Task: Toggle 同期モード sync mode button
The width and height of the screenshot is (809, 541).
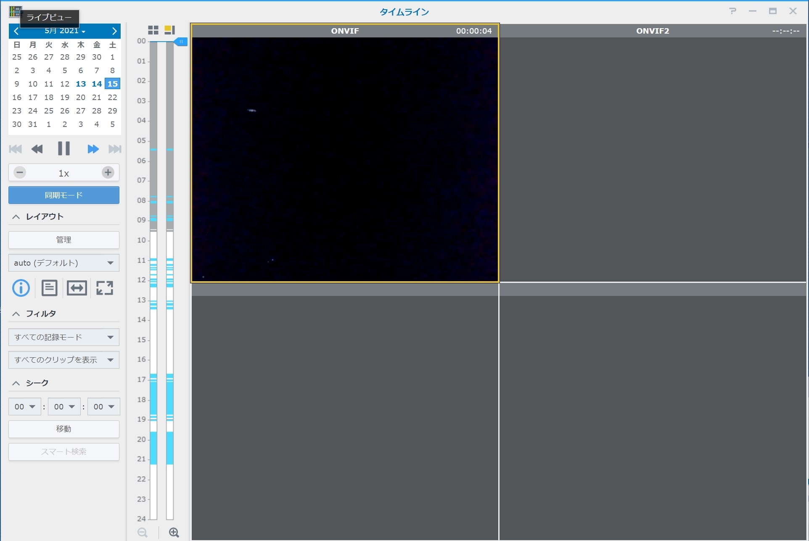Action: 64,195
